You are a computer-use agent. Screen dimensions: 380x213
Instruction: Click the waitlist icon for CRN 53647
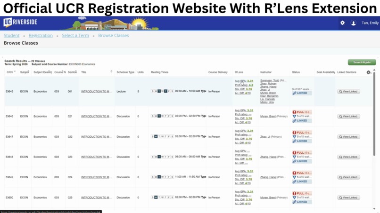point(295,137)
